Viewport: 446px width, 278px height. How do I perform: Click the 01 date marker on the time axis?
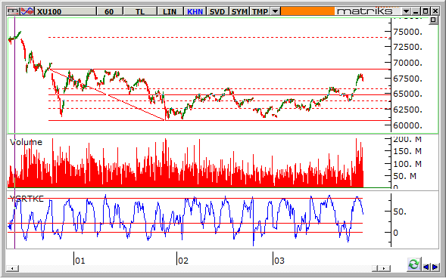coord(80,261)
